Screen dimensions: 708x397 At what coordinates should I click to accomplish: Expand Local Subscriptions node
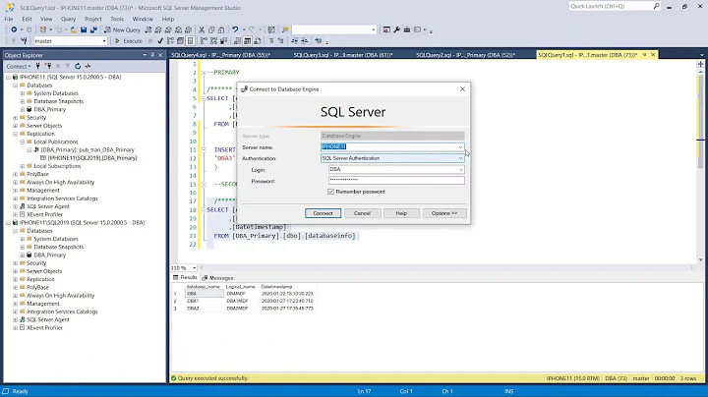(22, 166)
